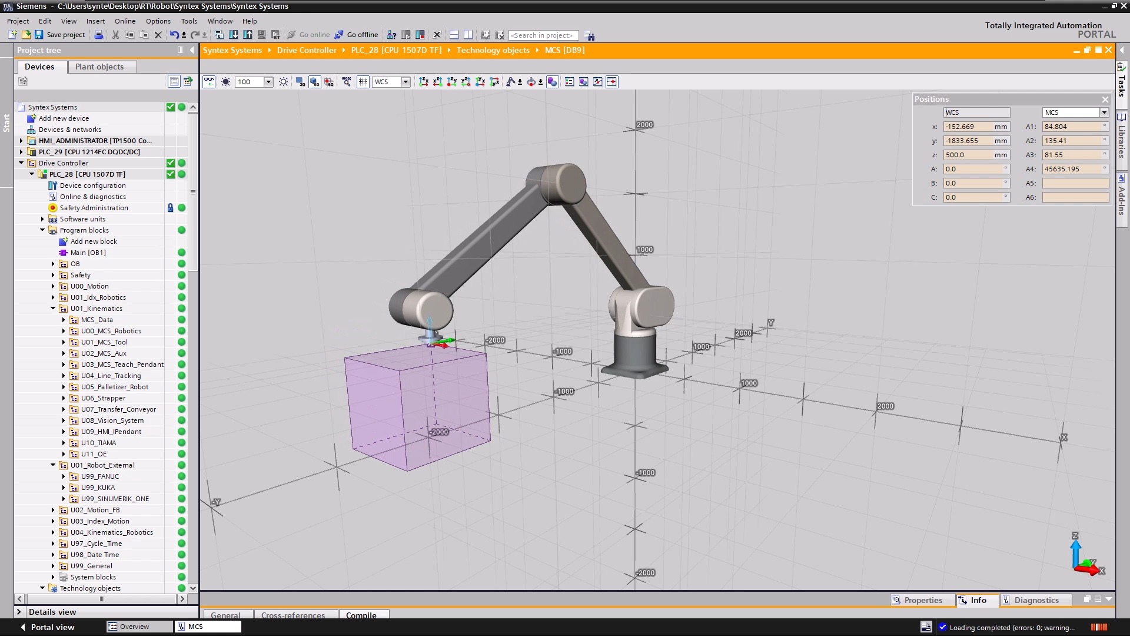The height and width of the screenshot is (636, 1130).
Task: Expand the HMI_ADMINISTRATOR device node
Action: (x=21, y=141)
